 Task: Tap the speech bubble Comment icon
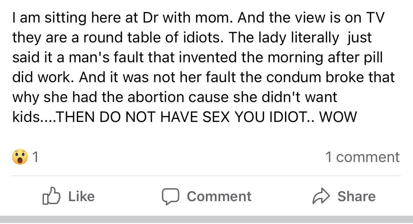point(171,197)
